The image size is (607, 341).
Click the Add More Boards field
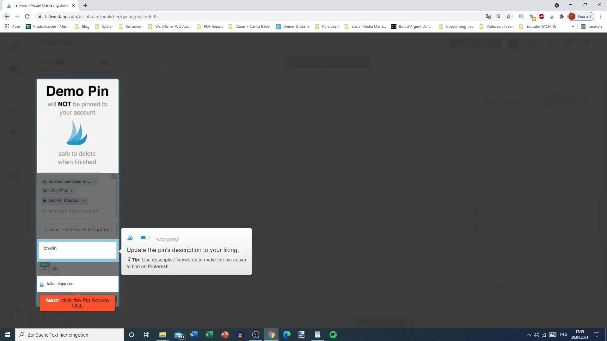(x=70, y=211)
